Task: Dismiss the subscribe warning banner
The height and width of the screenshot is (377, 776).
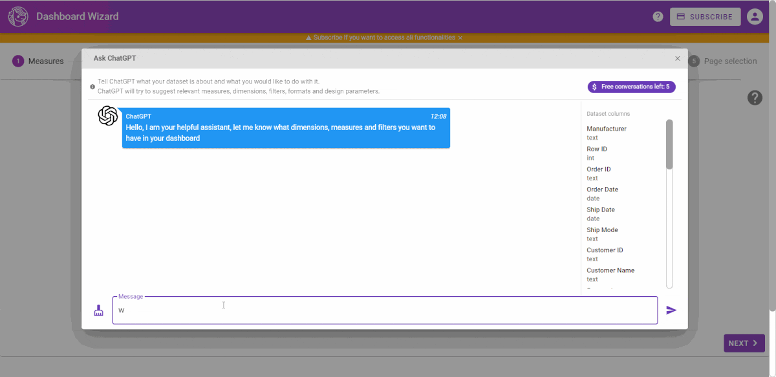Action: tap(460, 38)
